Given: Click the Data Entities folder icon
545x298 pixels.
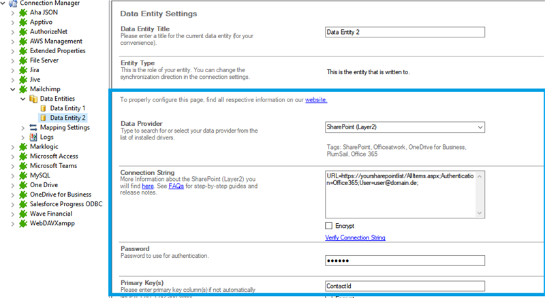Looking at the screenshot, I should (33, 99).
